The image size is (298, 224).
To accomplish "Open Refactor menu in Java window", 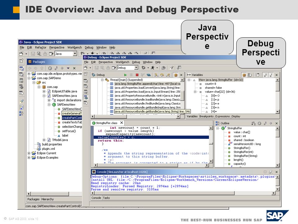I will pyautogui.click(x=40, y=47).
